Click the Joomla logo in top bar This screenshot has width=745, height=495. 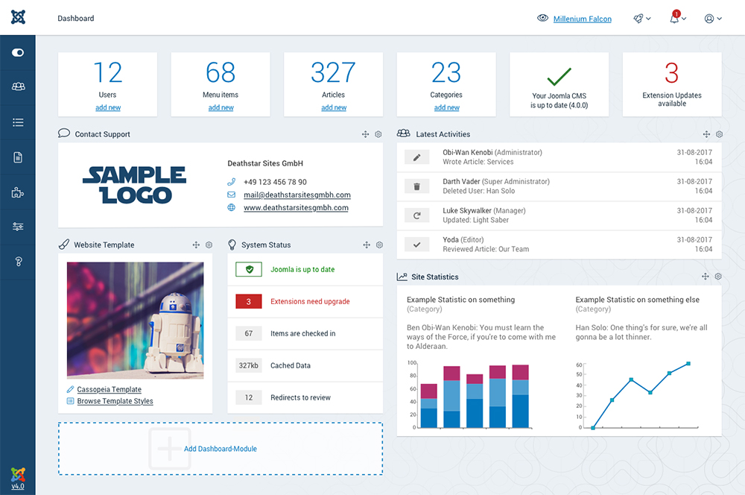18,17
